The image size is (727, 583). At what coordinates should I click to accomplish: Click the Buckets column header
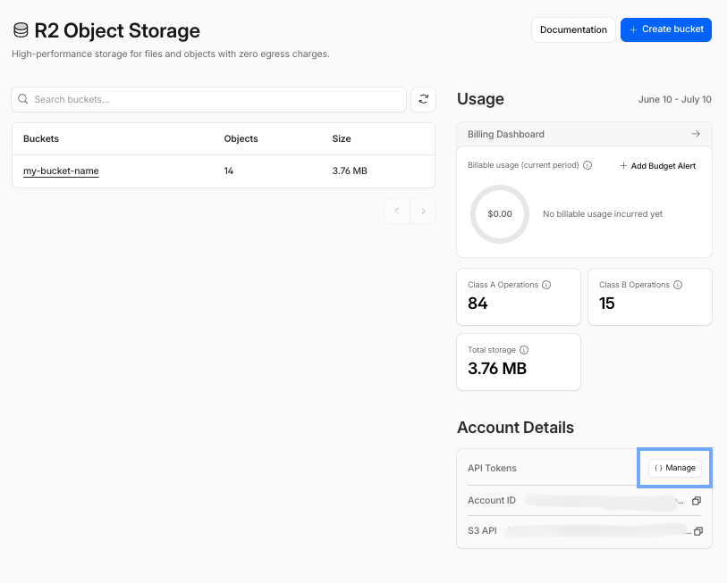41,138
